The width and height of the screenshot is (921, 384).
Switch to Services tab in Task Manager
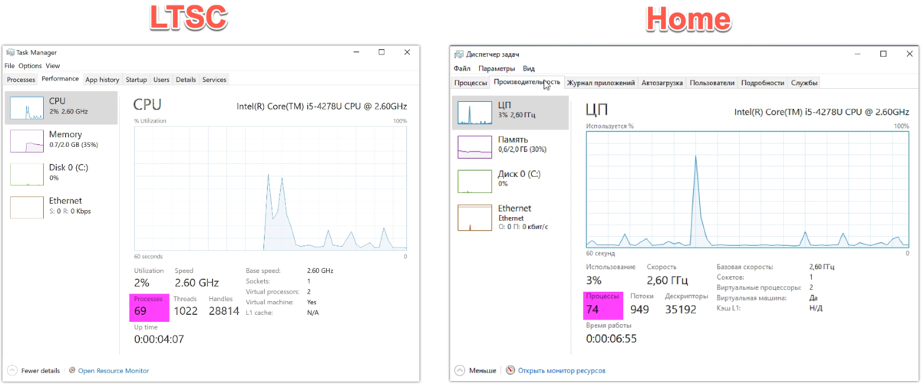pyautogui.click(x=214, y=80)
